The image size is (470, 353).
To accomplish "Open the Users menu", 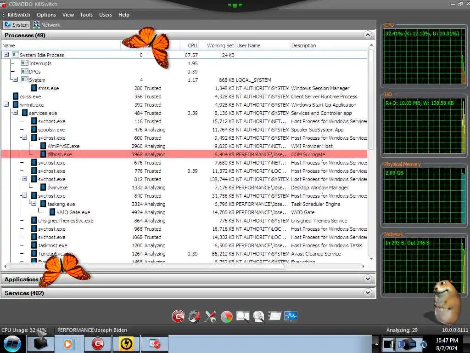I will coord(106,15).
